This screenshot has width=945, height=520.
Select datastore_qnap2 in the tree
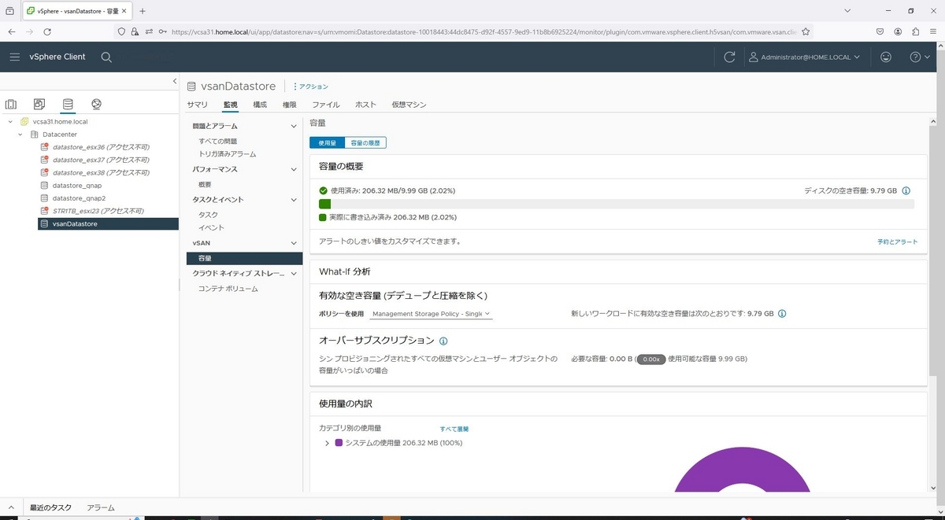tap(79, 198)
